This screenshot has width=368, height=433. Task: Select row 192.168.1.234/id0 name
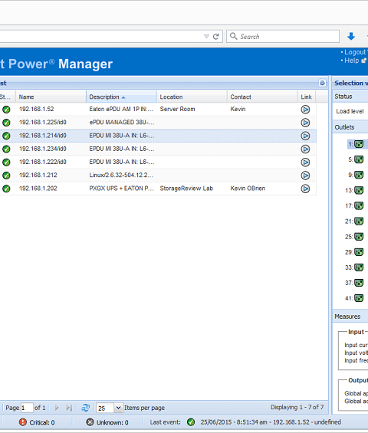(42, 149)
